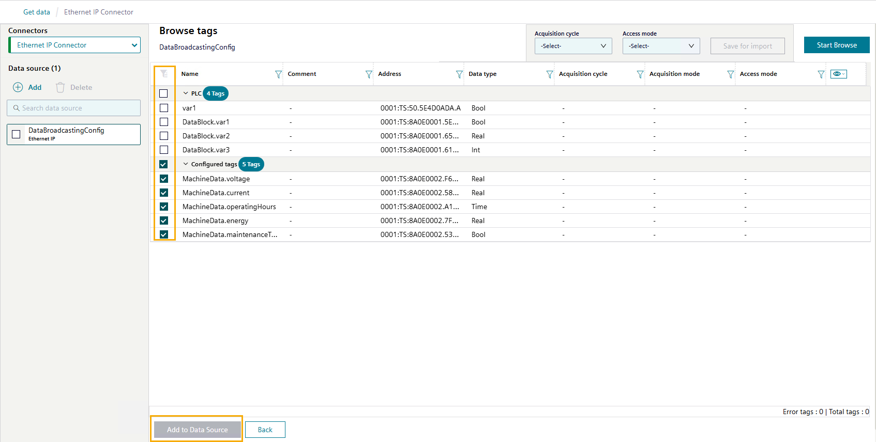
Task: Check the DataBlock.var3 checkbox
Action: point(164,150)
